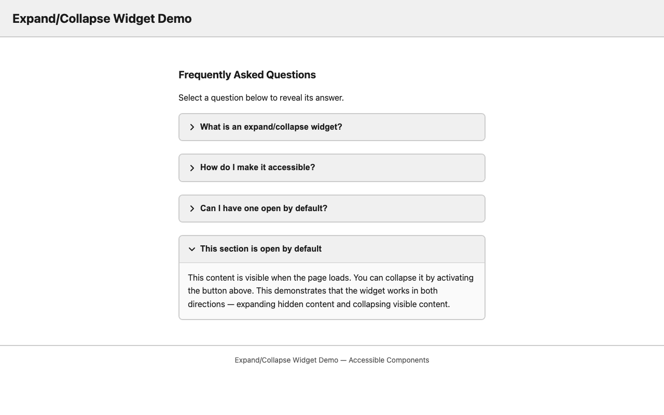Click the header bar area
Screen dimensions: 664x415
pyautogui.click(x=332, y=18)
